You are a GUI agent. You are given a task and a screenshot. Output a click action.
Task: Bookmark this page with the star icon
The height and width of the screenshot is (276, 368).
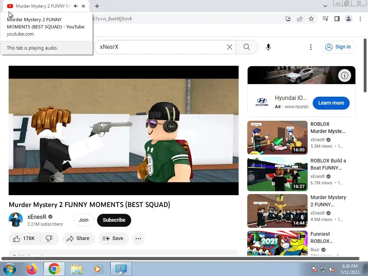(311, 19)
